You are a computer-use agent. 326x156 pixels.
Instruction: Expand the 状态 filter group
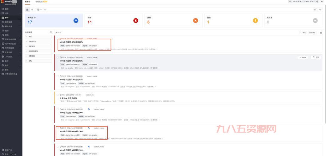38,37
